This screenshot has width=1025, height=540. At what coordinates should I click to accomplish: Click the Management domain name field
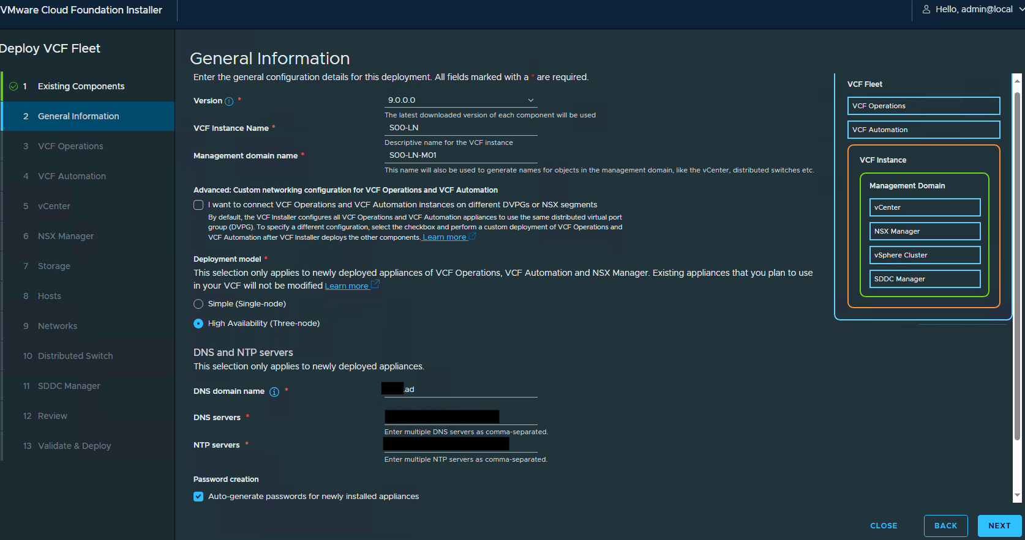pos(461,155)
